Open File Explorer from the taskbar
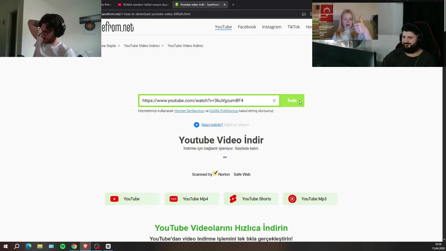This screenshot has width=446, height=251. [x=40, y=246]
